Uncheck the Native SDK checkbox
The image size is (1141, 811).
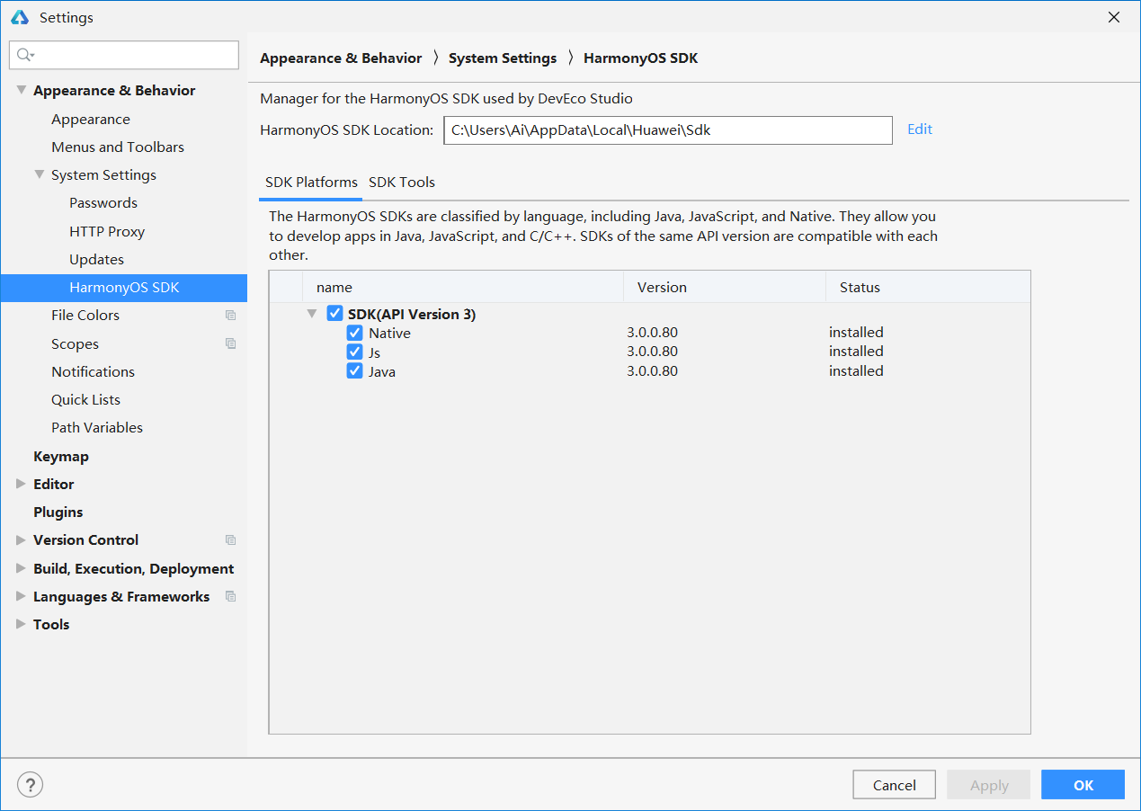click(354, 332)
